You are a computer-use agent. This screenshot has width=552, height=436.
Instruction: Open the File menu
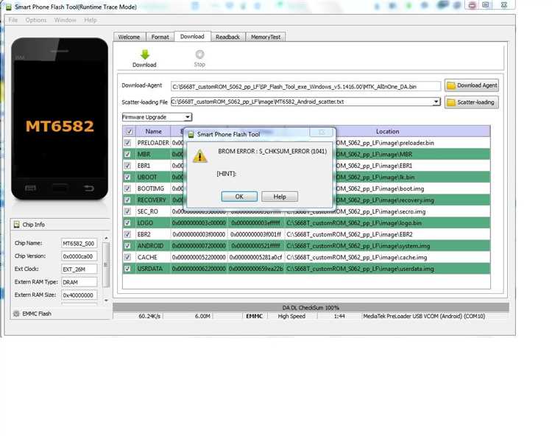13,20
